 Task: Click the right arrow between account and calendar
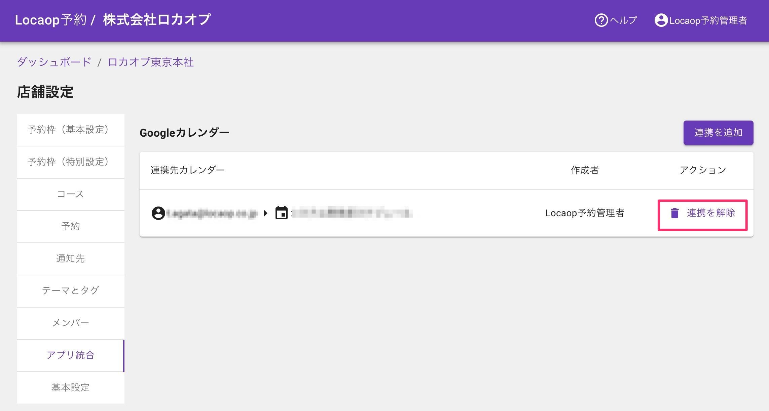point(266,213)
